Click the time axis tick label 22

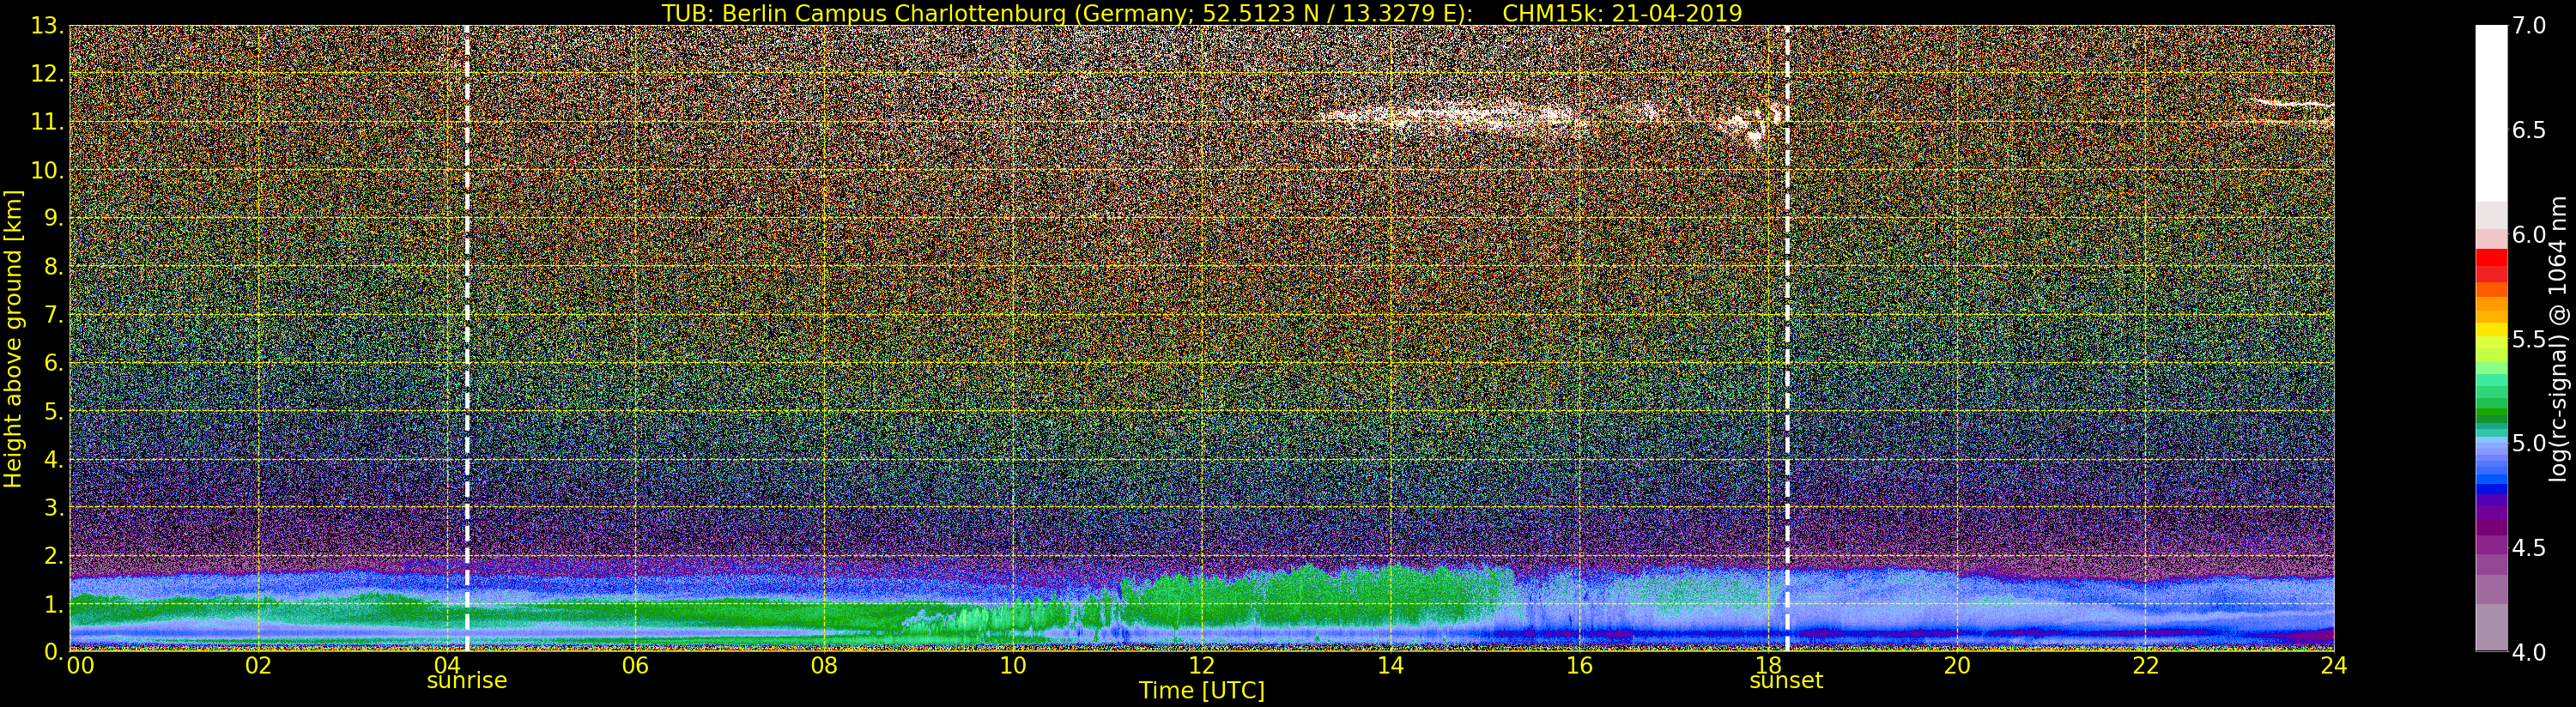[2146, 666]
